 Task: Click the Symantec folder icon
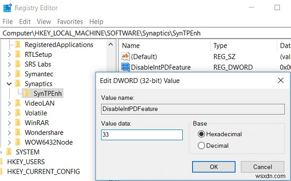point(18,74)
